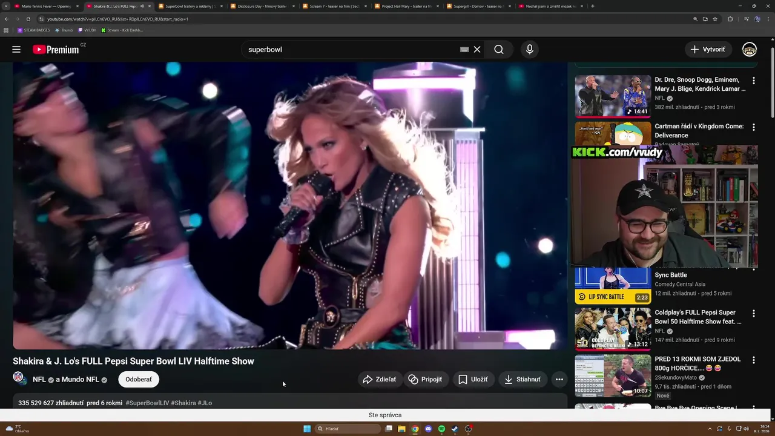Viewport: 775px width, 436px height.
Task: Open Steam from the taskbar
Action: click(x=455, y=429)
